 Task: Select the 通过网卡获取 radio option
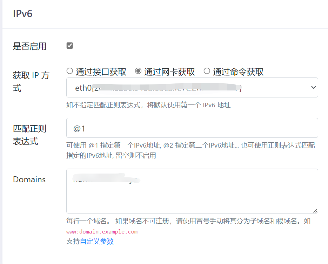coord(138,71)
